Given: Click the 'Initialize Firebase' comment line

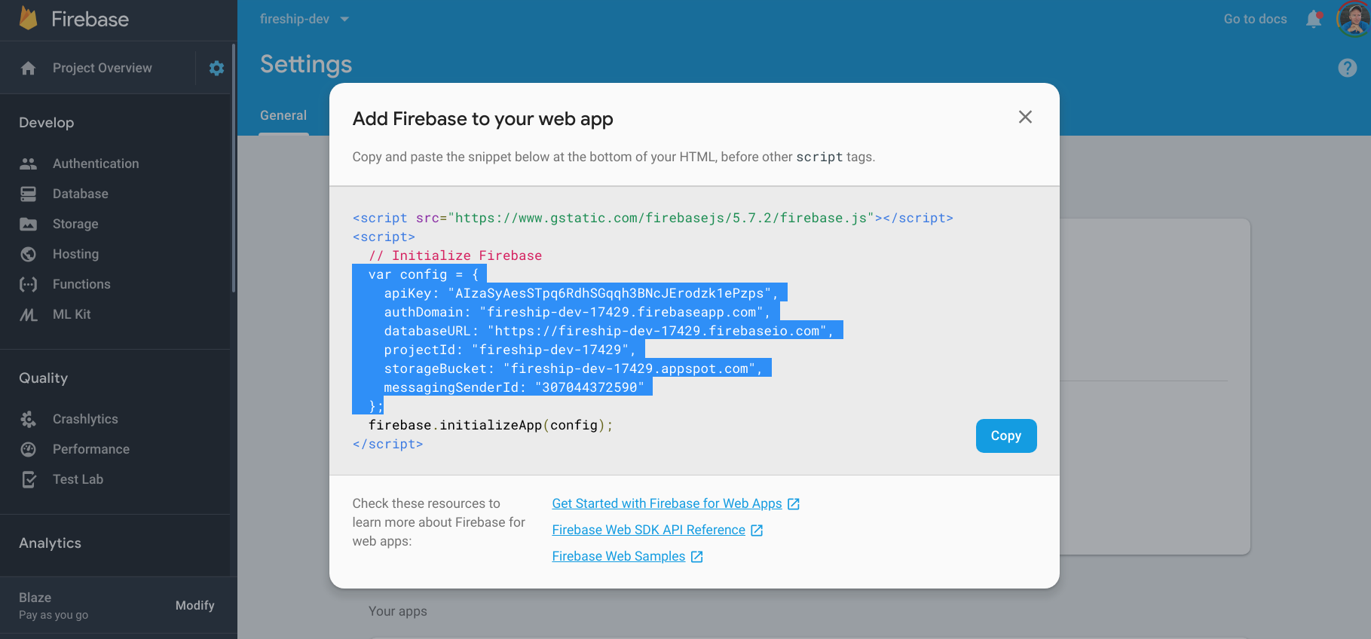Looking at the screenshot, I should 454,255.
